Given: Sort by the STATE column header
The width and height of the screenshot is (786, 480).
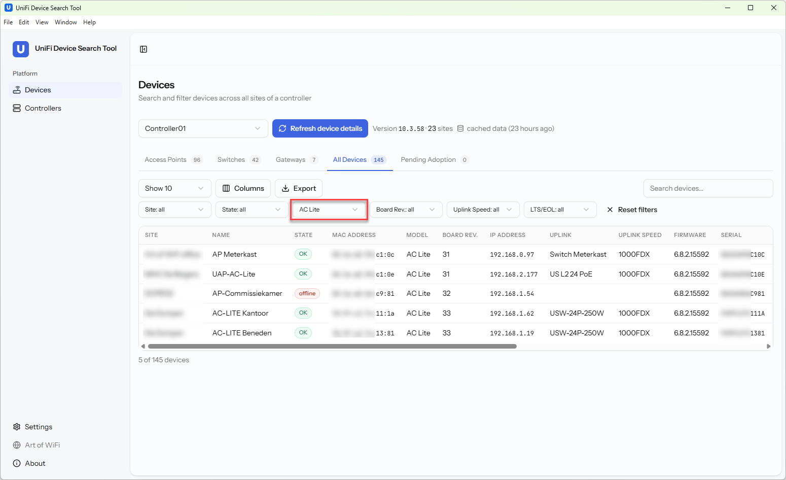Looking at the screenshot, I should coord(303,235).
